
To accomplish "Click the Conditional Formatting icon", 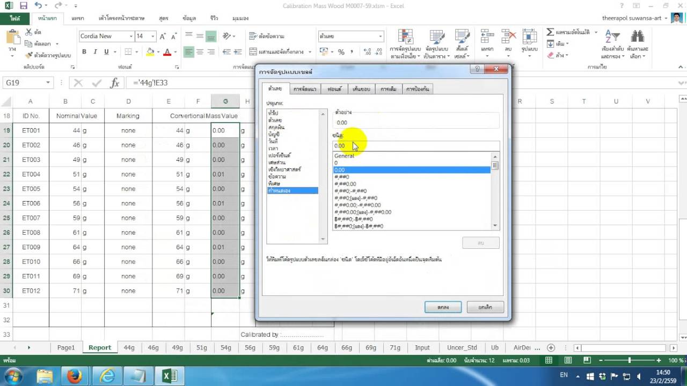I will click(x=405, y=37).
